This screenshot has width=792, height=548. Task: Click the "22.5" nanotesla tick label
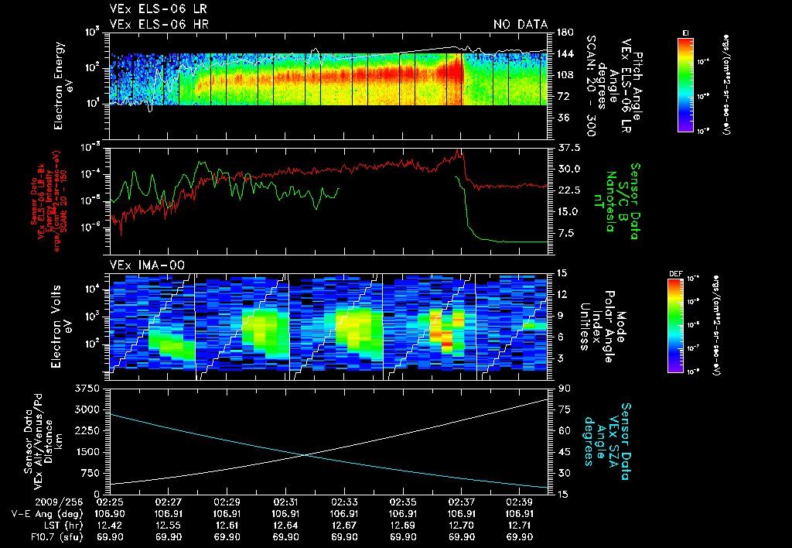[568, 190]
